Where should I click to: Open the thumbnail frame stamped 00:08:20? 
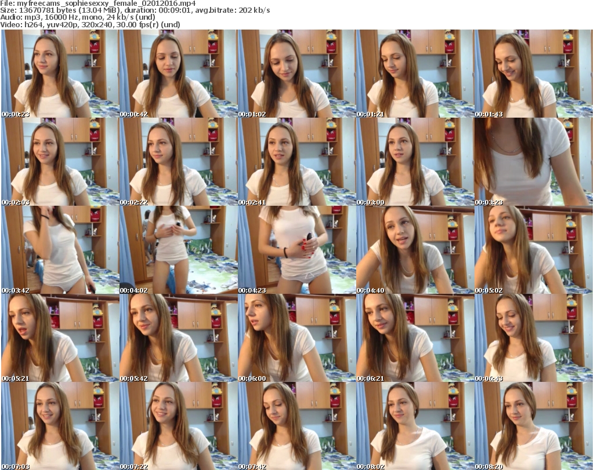pyautogui.click(x=534, y=426)
